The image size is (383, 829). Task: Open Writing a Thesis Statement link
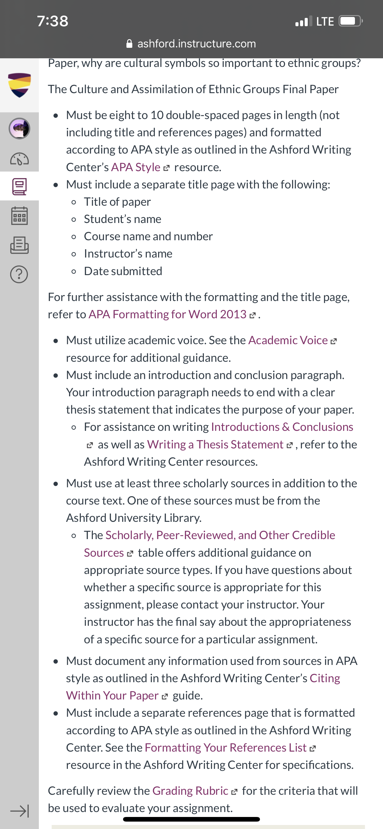(215, 444)
